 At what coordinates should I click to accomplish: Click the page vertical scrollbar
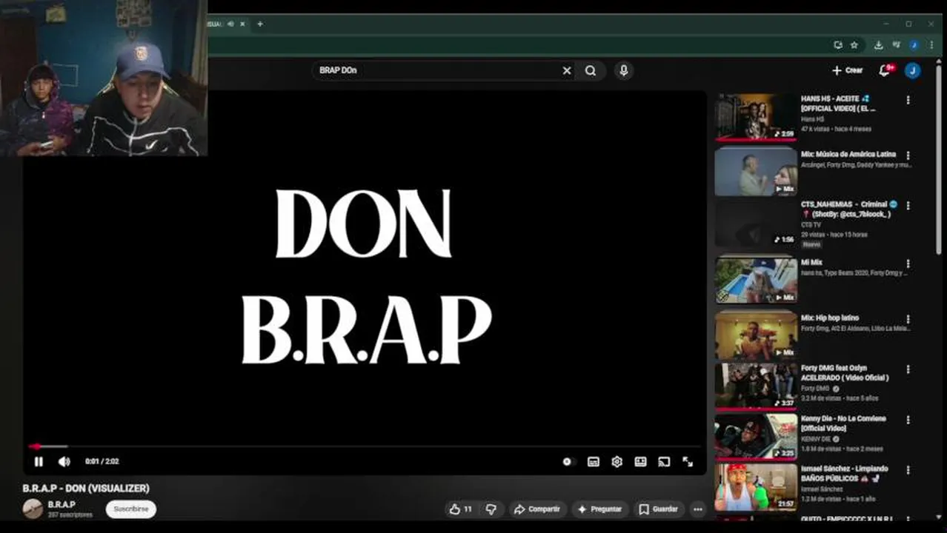(x=939, y=159)
